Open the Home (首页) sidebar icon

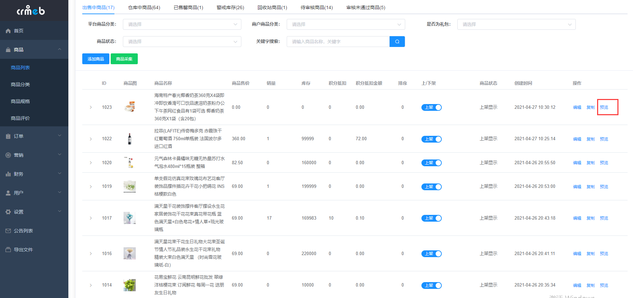point(8,31)
